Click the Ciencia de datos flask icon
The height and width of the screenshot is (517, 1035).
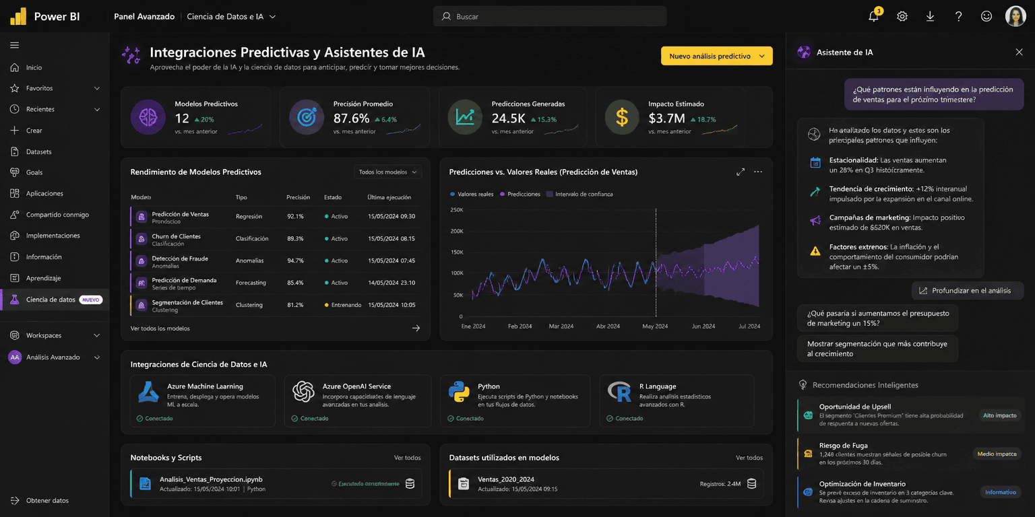click(15, 300)
